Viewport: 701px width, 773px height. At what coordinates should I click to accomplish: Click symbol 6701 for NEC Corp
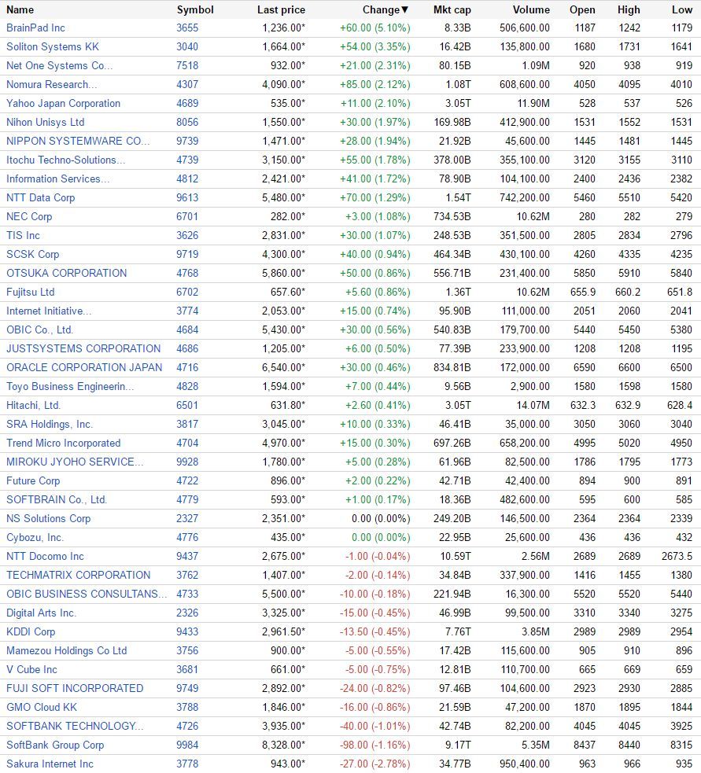pos(187,216)
